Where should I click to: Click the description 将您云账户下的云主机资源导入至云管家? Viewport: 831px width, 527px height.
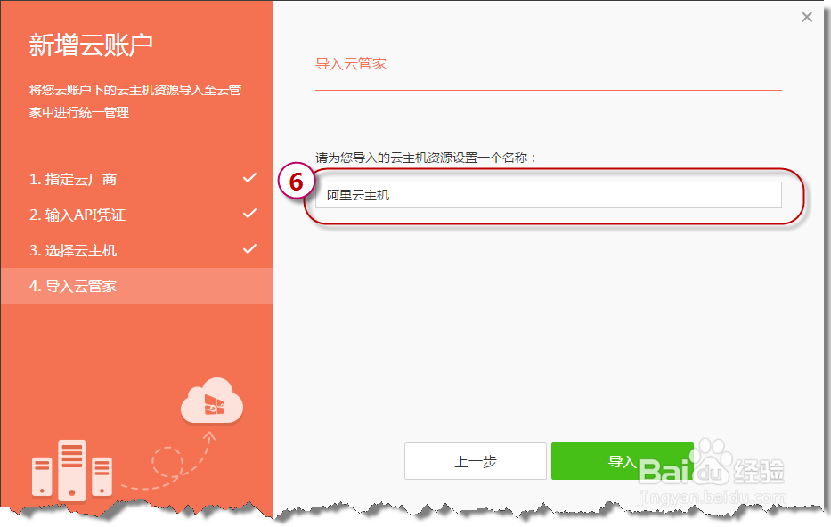point(135,101)
